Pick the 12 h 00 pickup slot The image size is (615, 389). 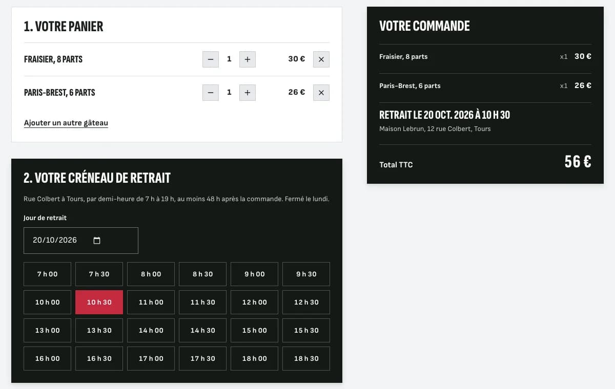click(254, 302)
